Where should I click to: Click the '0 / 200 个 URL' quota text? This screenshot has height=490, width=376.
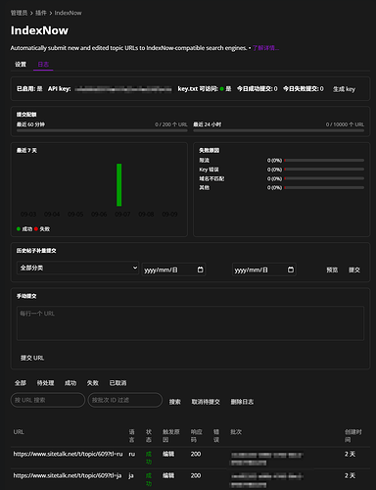[171, 124]
